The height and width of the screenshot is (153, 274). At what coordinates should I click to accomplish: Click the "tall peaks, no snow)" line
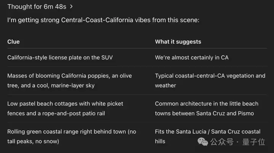click(x=33, y=141)
